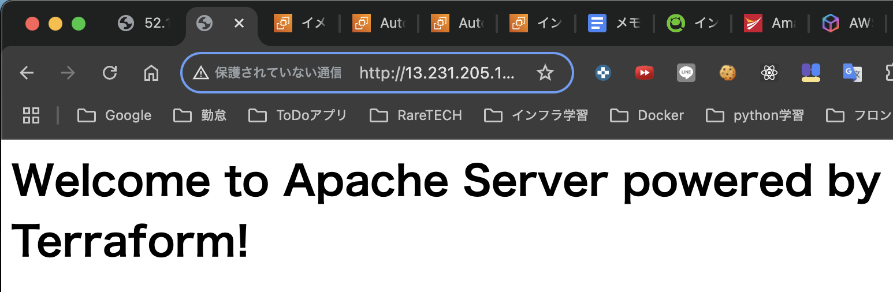Reload the current page
The image size is (893, 292).
click(x=110, y=73)
